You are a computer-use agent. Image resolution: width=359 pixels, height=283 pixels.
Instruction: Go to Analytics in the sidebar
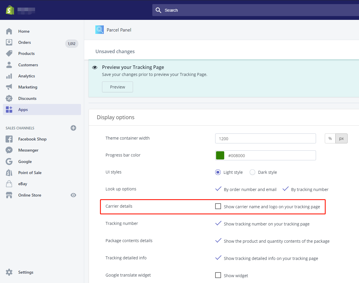(x=27, y=76)
